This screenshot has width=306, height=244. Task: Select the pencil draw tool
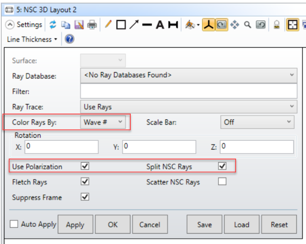[x=108, y=25]
